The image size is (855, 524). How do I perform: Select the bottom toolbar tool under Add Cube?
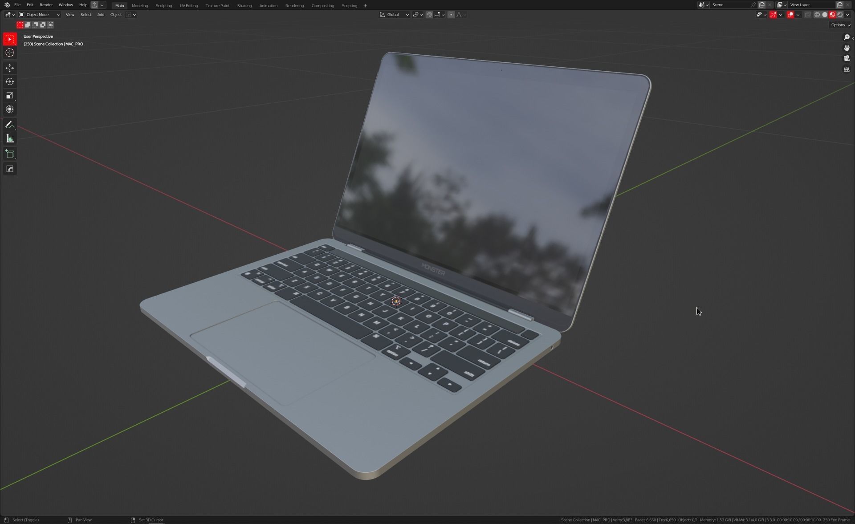[x=10, y=169]
